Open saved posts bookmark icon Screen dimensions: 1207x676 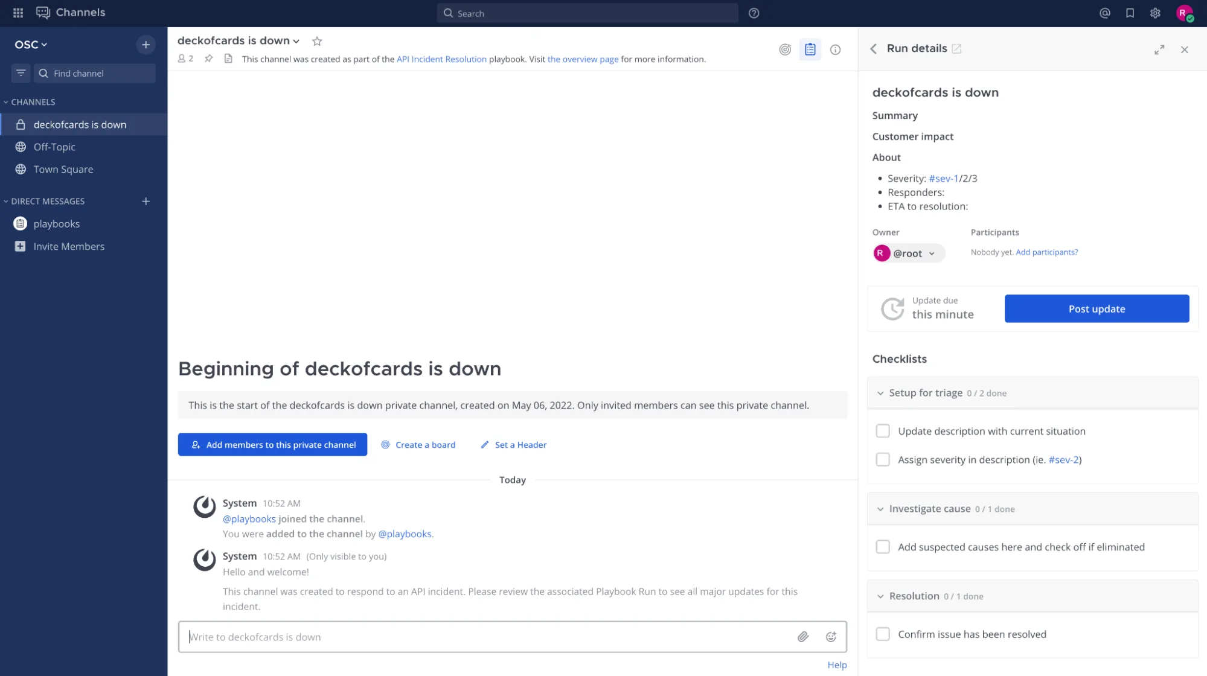(x=1130, y=13)
